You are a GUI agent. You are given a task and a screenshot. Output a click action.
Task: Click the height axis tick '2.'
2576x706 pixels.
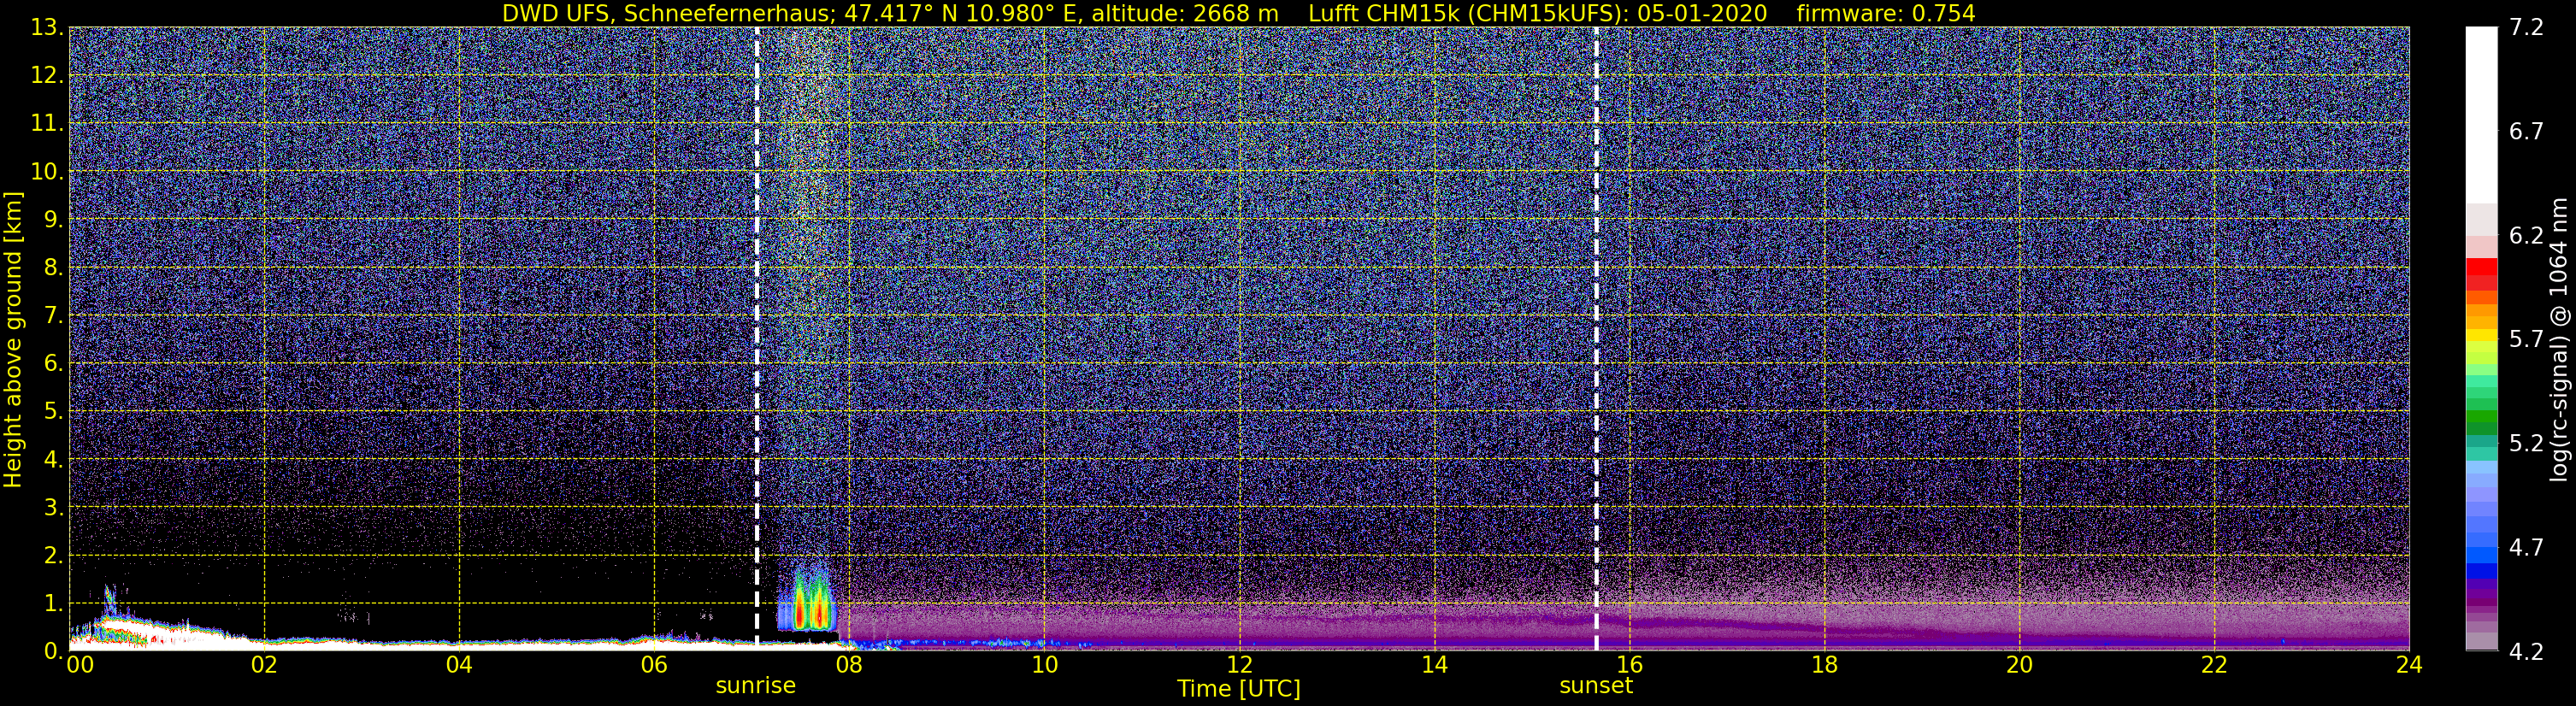52,555
